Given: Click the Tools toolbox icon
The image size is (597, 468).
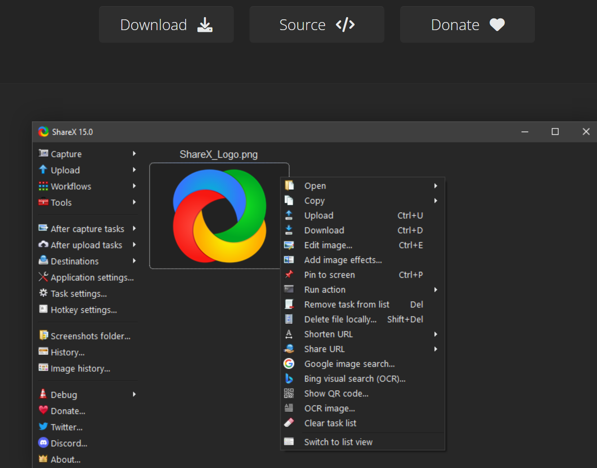Looking at the screenshot, I should (43, 202).
